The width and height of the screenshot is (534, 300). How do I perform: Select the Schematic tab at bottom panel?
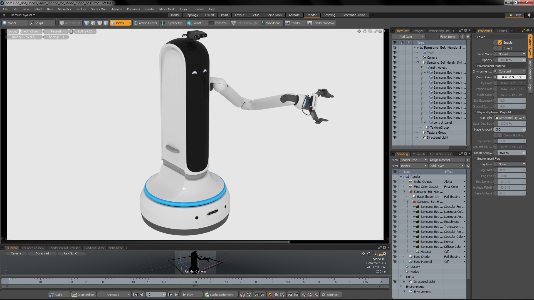(116, 248)
